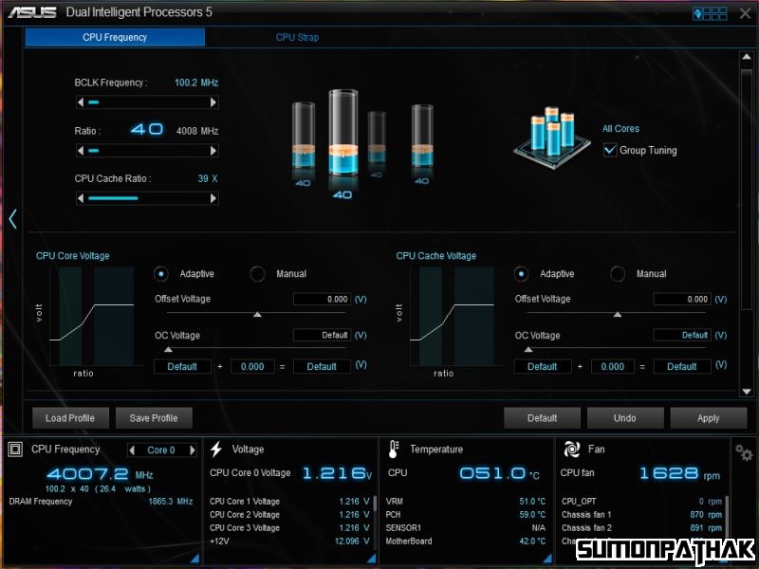
Task: Restore settings with the Default button
Action: (542, 418)
